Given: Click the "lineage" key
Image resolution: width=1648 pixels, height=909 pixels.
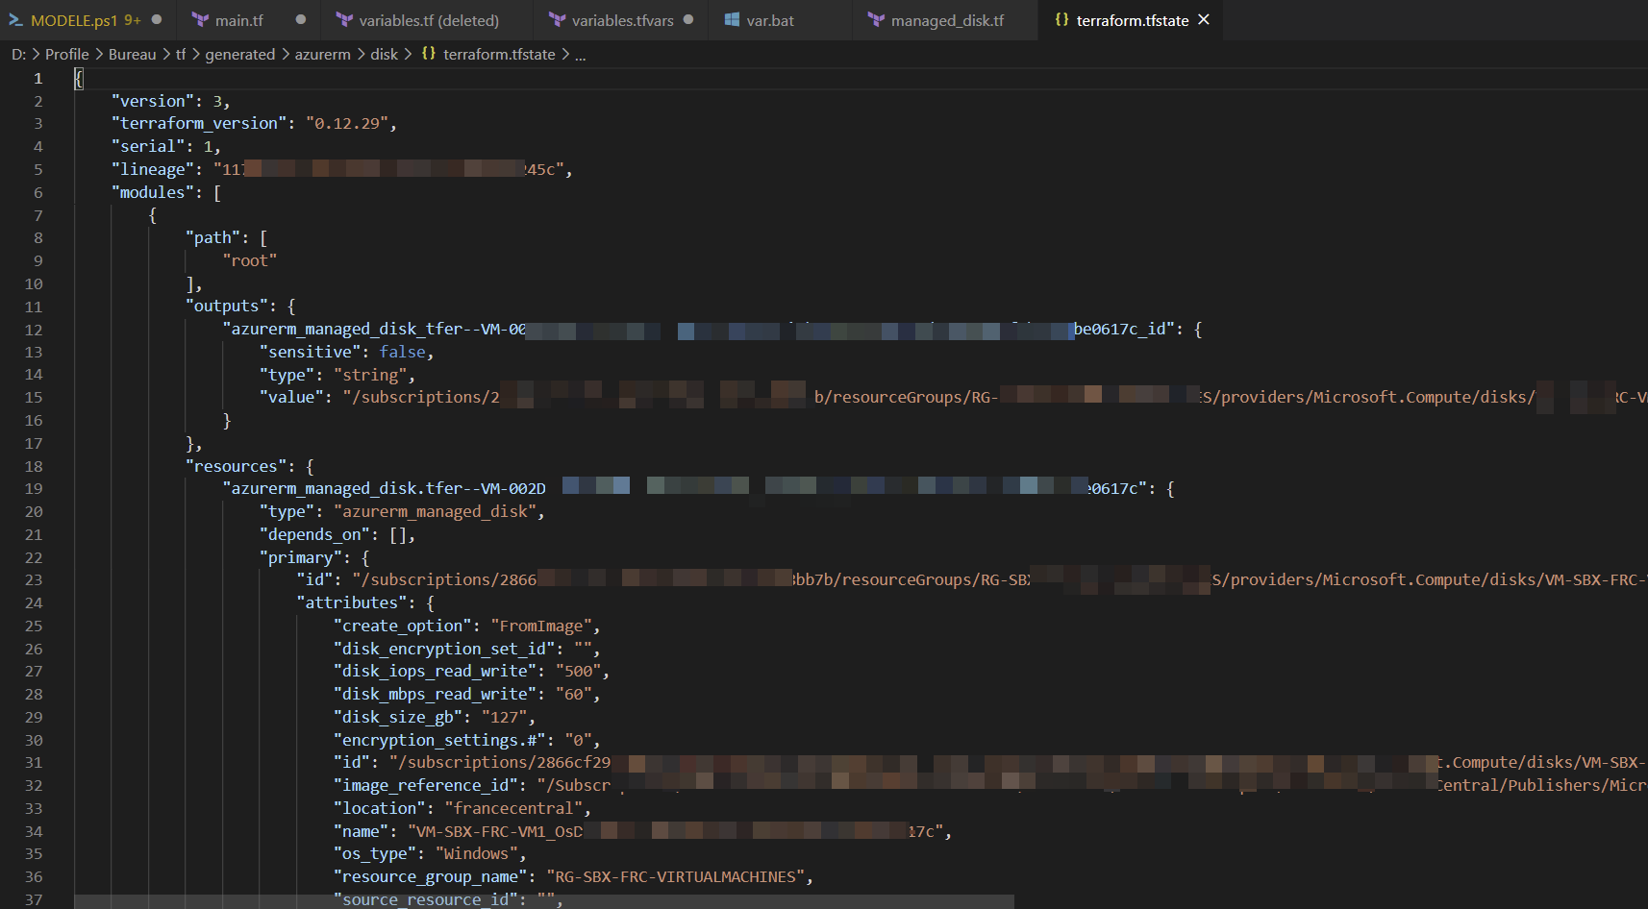Looking at the screenshot, I should (153, 169).
